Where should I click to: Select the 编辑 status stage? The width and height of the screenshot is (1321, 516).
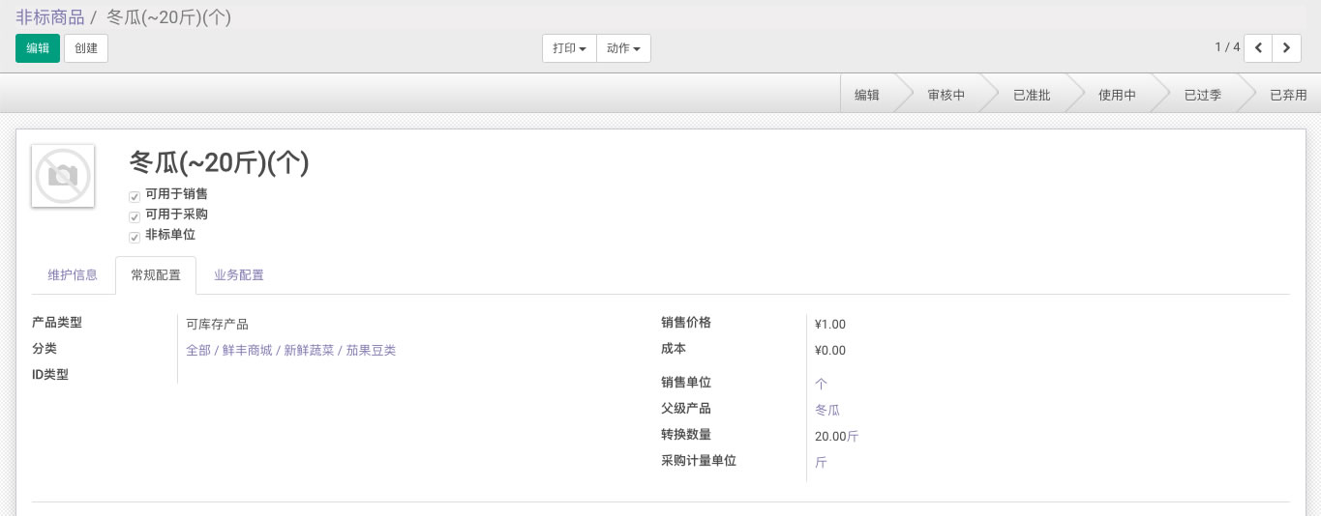(867, 96)
